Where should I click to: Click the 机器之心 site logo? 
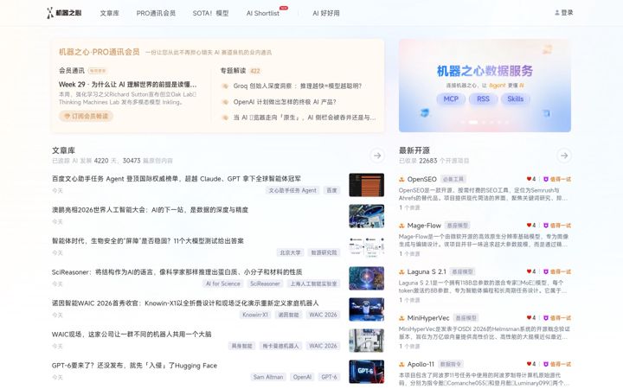coord(64,13)
